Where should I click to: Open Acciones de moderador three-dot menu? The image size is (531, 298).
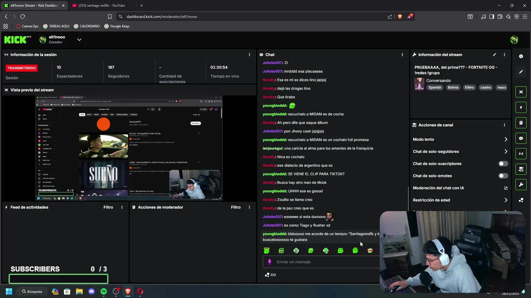pos(249,207)
